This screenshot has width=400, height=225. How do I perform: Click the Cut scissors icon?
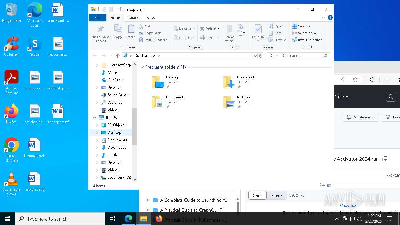pos(141,26)
